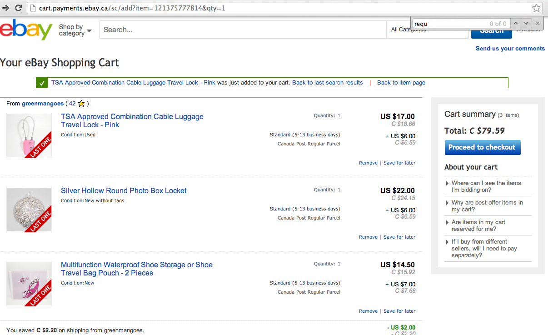Go to previous find result arrow
The width and height of the screenshot is (548, 335).
[x=516, y=23]
